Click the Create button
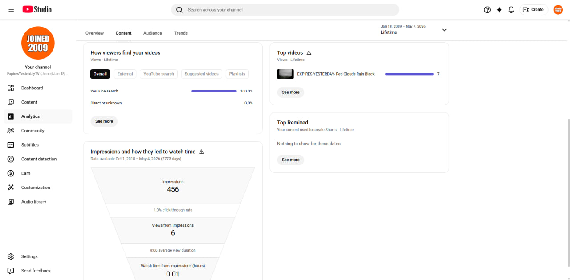Screen dimensions: 570x280 [x=533, y=10]
